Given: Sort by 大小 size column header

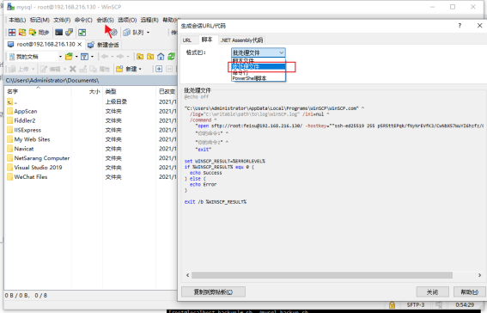Looking at the screenshot, I should tap(88, 91).
